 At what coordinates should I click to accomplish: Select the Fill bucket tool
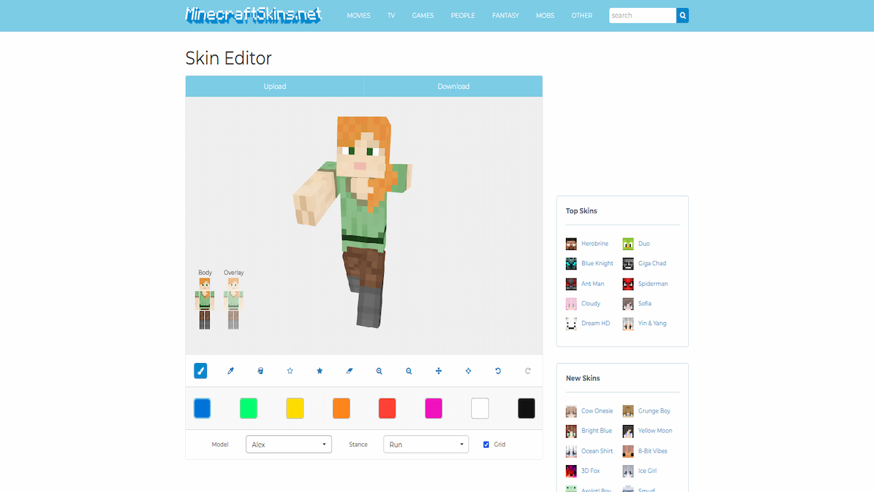tap(260, 371)
